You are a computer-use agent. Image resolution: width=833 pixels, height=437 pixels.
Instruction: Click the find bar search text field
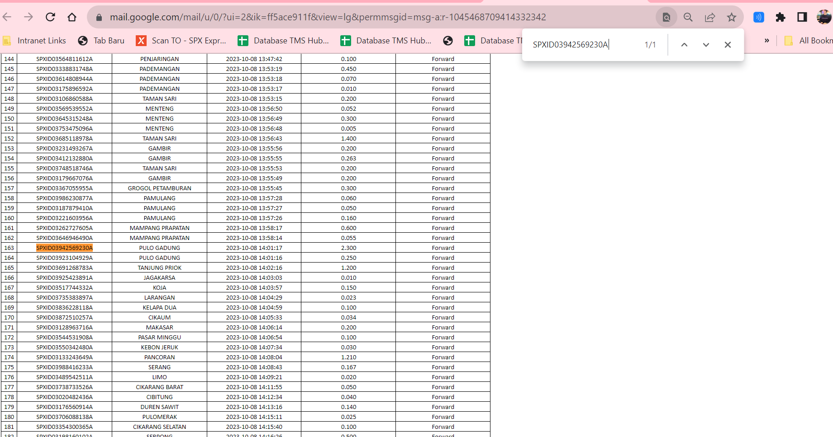tap(584, 45)
